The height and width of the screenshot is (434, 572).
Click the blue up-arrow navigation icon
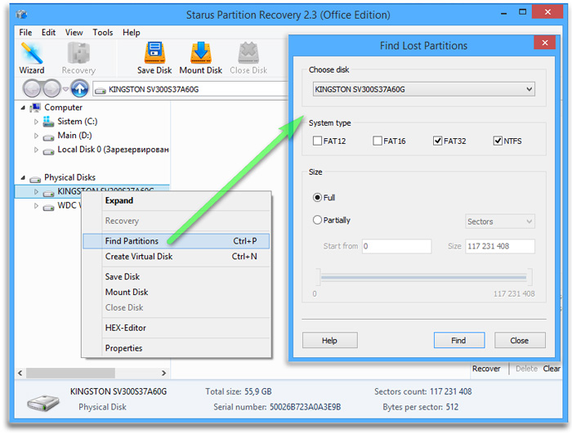[x=79, y=89]
